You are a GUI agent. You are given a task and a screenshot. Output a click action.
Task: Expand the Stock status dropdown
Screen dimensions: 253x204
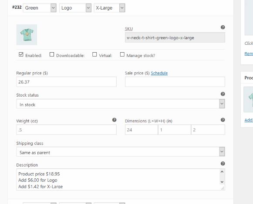(121, 104)
